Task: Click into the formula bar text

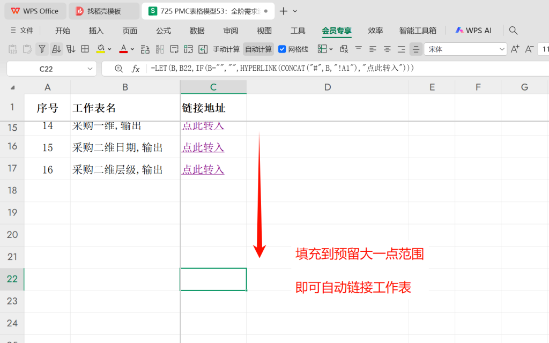Action: (x=282, y=68)
